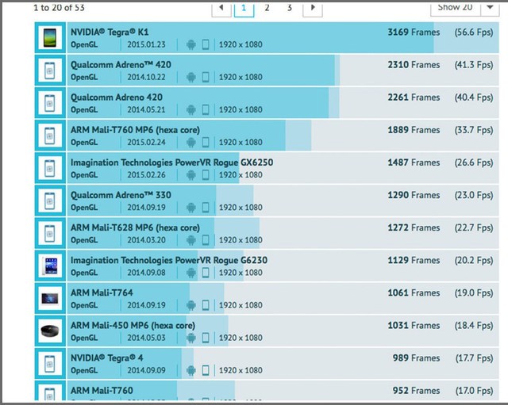Click the (18.4 Fps) value
Viewport: 508px width, 405px height.
tap(474, 326)
